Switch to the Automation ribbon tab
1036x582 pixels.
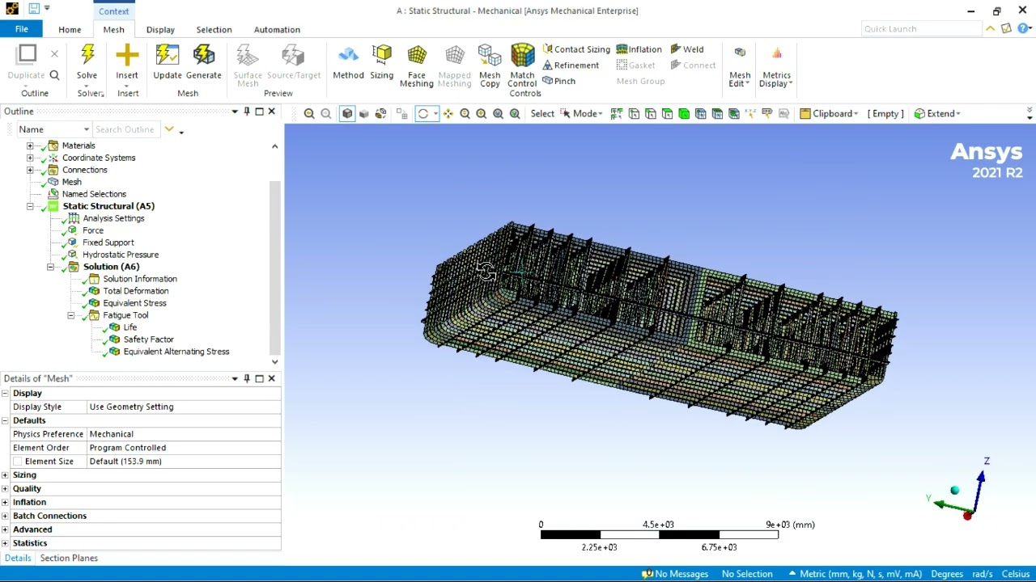[x=277, y=30]
